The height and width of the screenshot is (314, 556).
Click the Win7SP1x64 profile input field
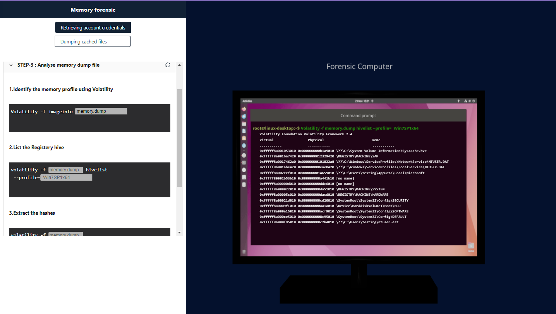66,178
